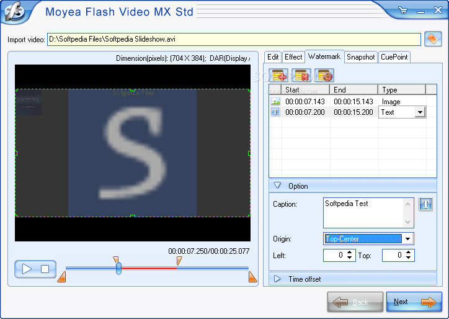
Task: Increase the Left value spinner
Action: point(349,253)
